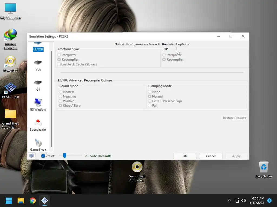Close the Emulation Settings window

tap(243, 36)
